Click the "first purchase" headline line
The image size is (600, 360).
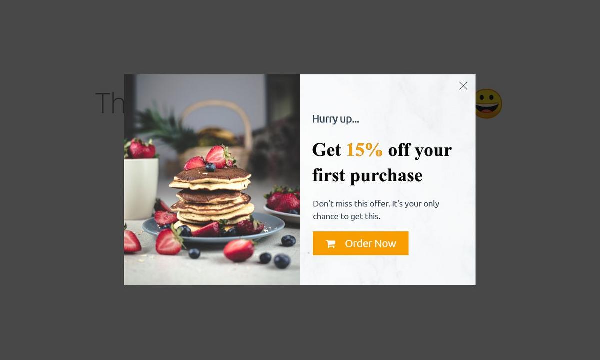pos(367,175)
